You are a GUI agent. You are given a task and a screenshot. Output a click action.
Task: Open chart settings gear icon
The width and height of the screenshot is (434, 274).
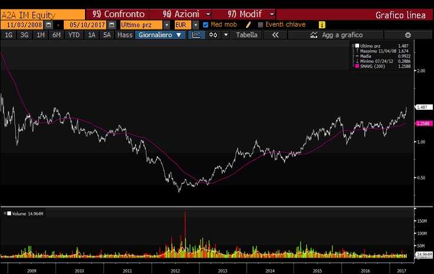[x=407, y=35]
